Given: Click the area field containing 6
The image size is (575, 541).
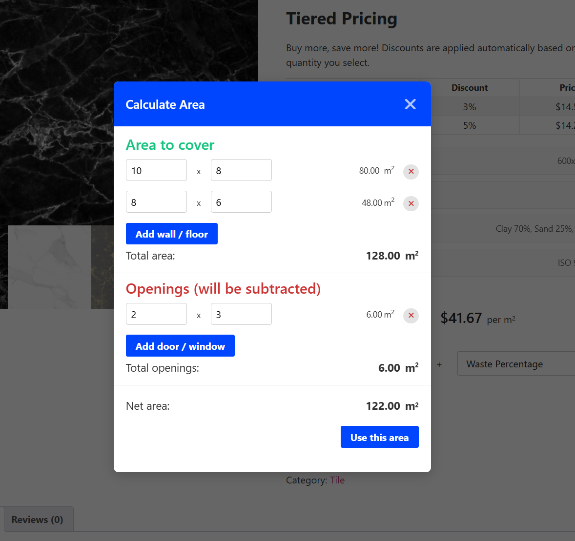Looking at the screenshot, I should click(x=241, y=202).
